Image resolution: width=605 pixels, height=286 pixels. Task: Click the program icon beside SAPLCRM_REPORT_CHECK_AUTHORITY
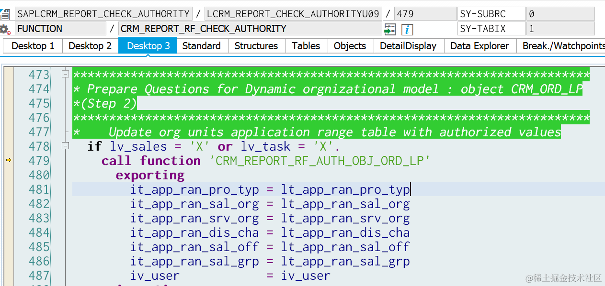pyautogui.click(x=5, y=14)
